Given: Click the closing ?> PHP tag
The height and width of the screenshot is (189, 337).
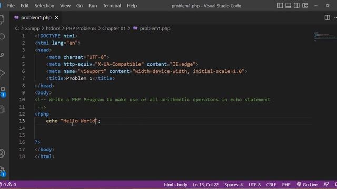Looking at the screenshot, I should (37, 142).
